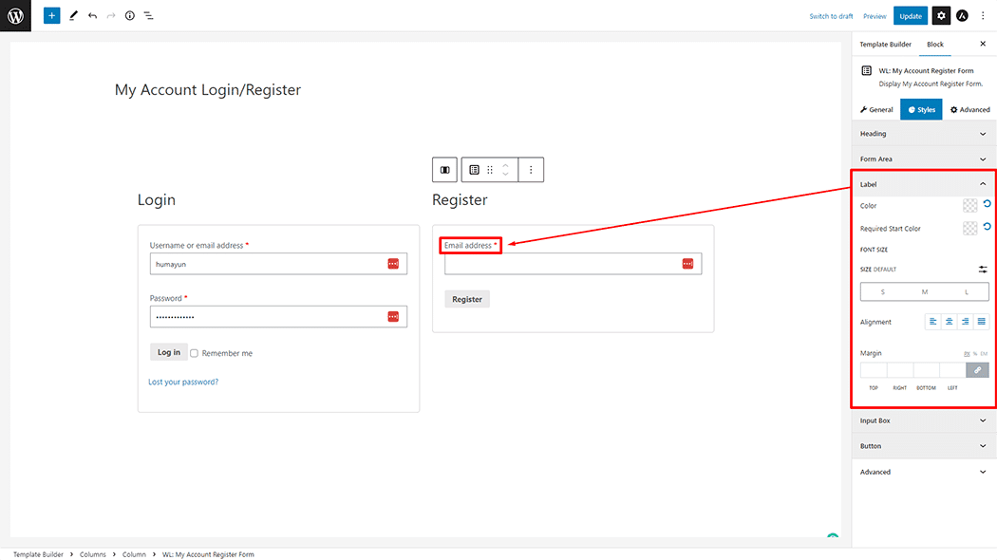Viewport: 997px width, 560px height.
Task: Open the Styles tab in block settings
Action: point(920,108)
